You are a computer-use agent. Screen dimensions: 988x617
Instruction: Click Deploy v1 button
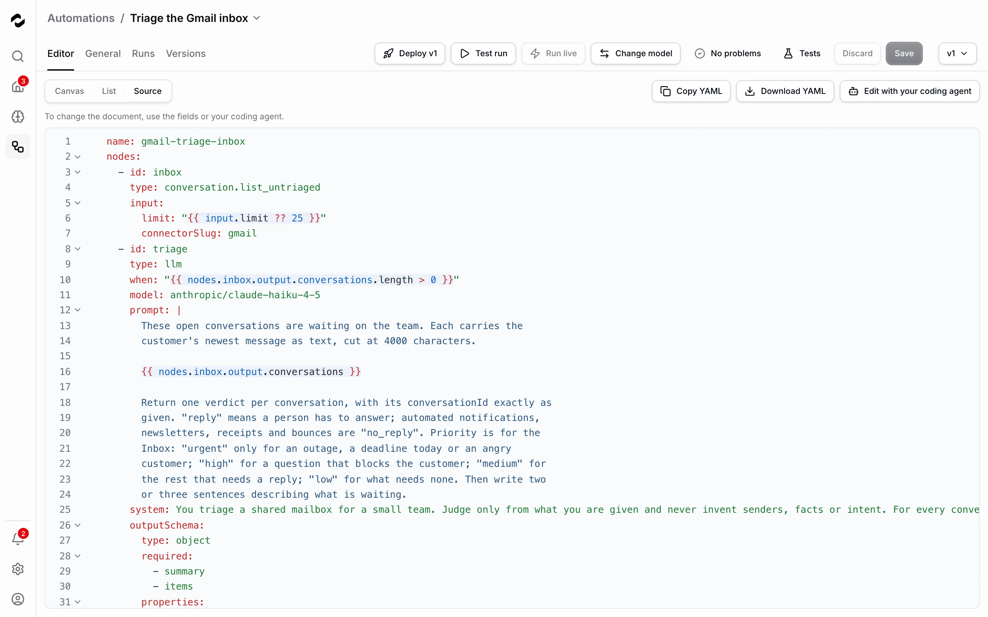click(x=410, y=53)
